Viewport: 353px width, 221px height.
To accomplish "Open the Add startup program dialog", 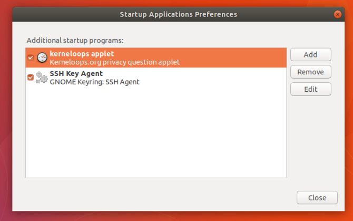I will [x=311, y=54].
